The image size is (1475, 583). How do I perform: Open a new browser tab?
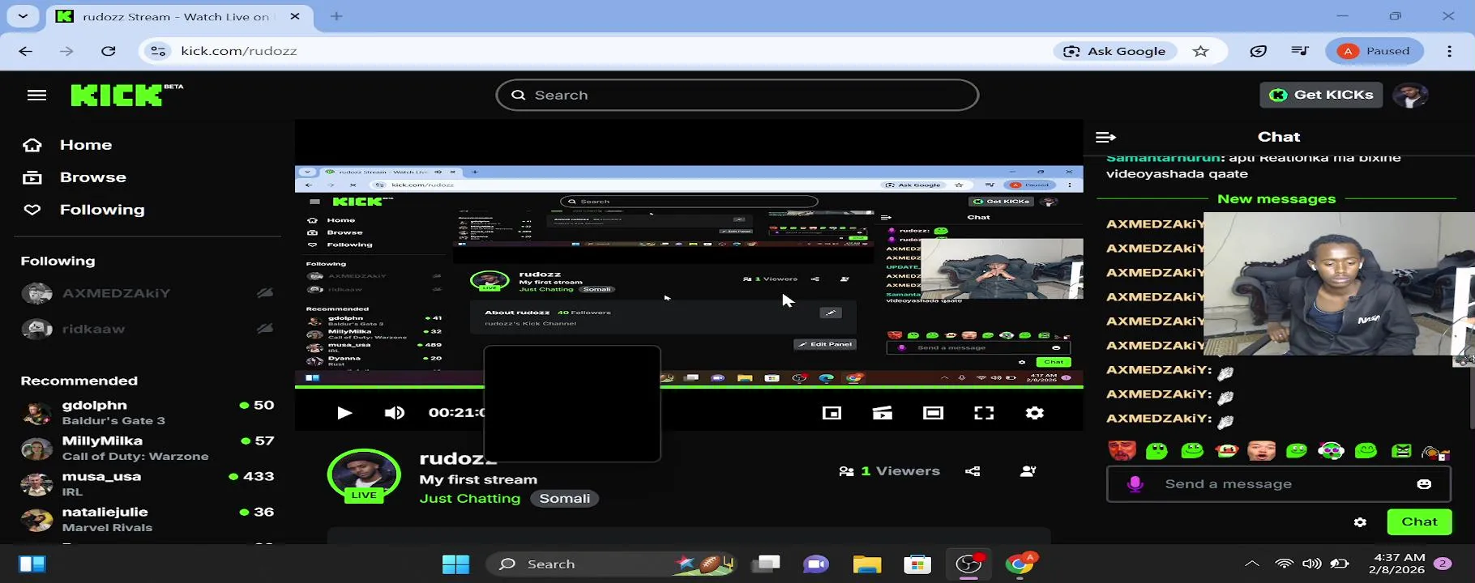click(336, 16)
